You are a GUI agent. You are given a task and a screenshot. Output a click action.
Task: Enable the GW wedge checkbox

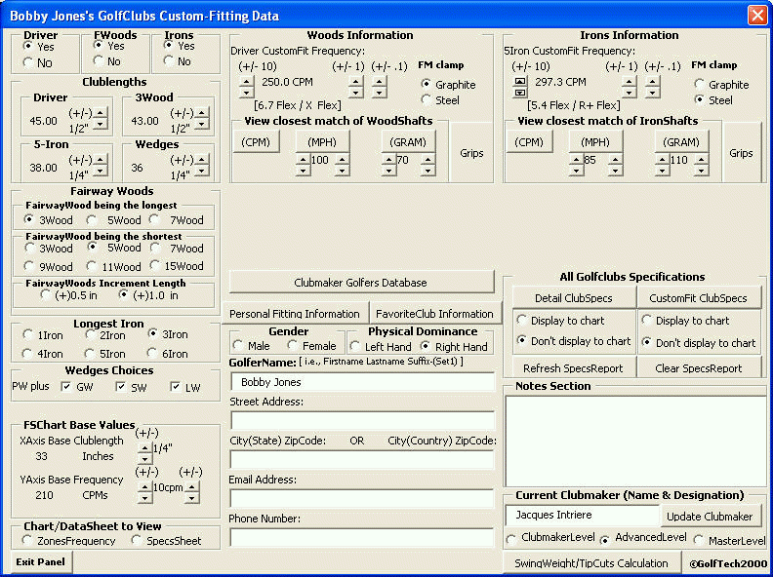65,387
